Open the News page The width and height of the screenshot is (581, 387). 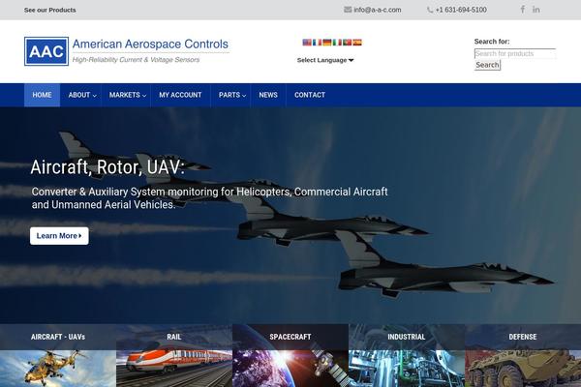pos(268,95)
